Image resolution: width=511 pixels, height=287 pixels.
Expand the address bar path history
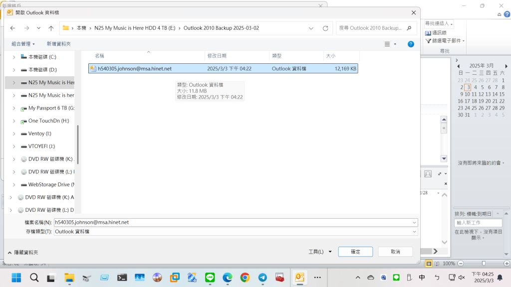(313, 28)
